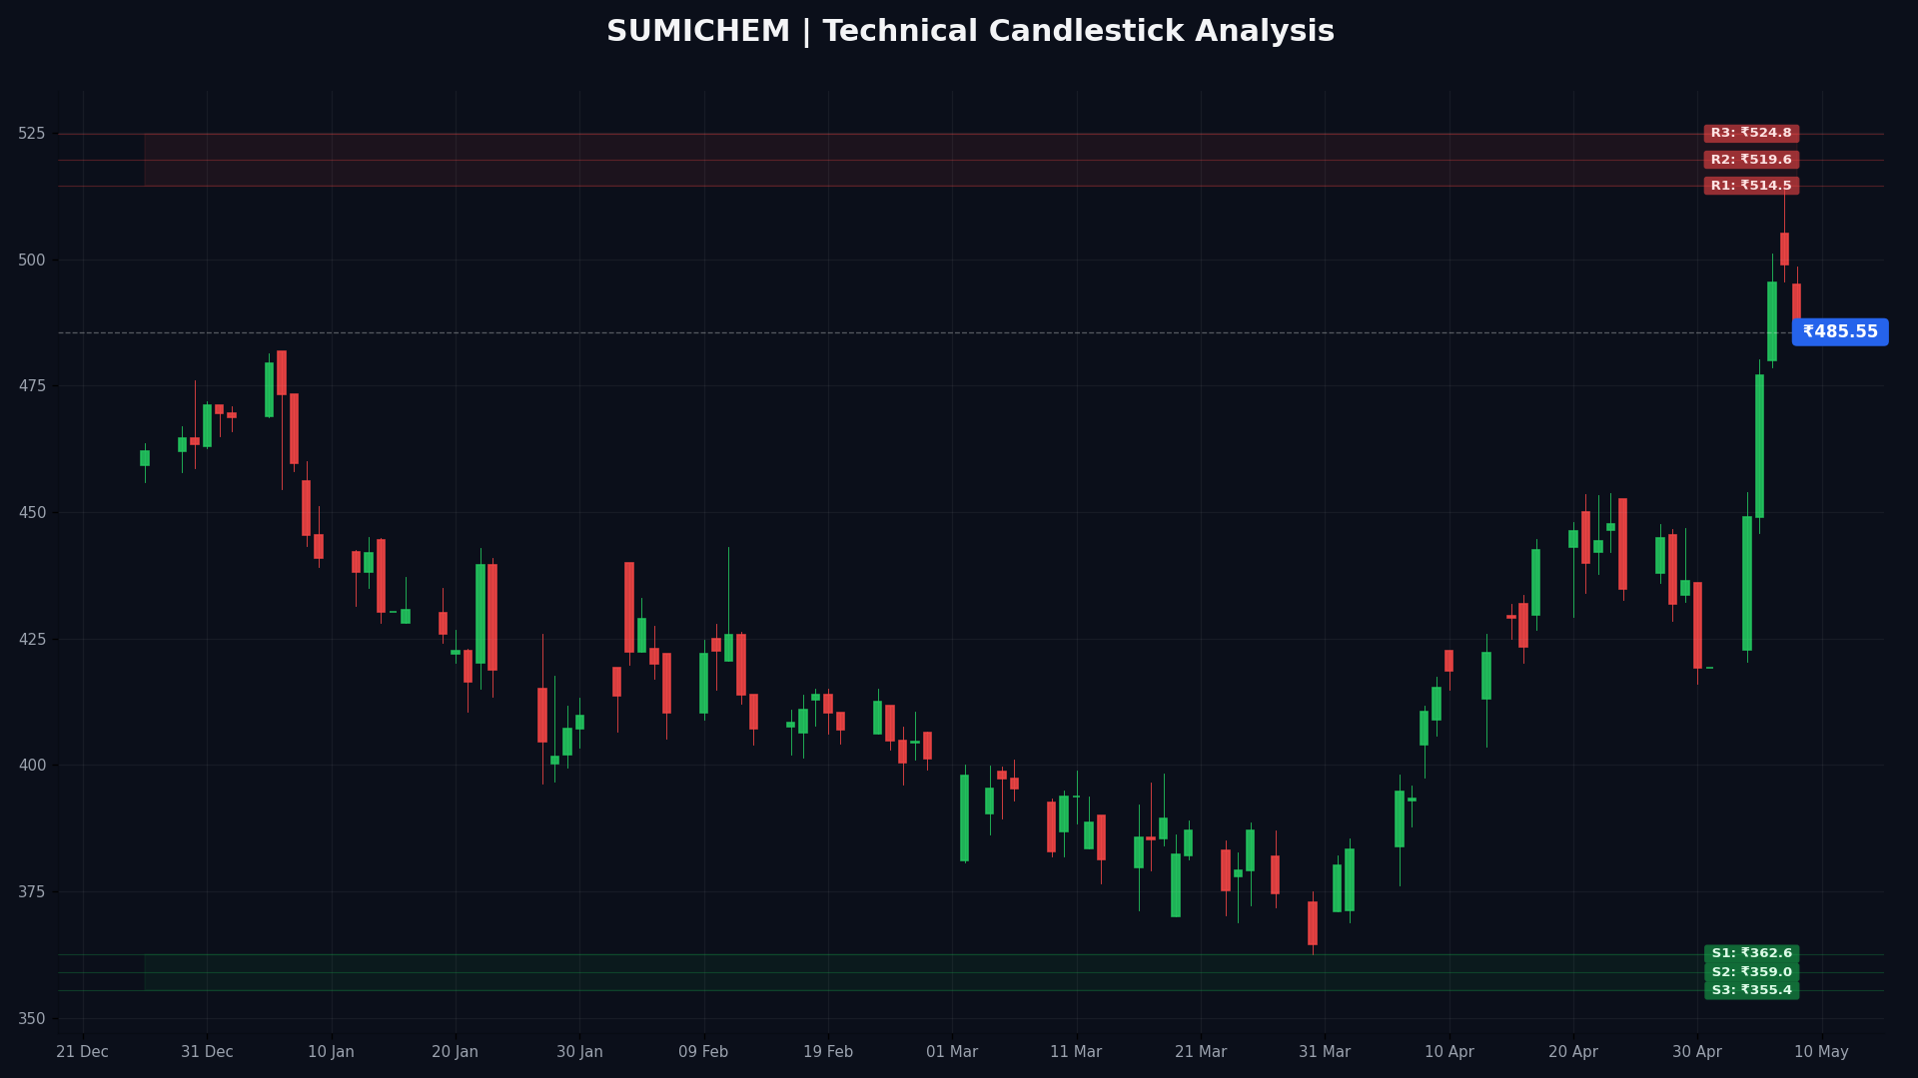Click the chart title SUMICHEM Technical Candlestick Analysis
Screen dimensions: 1918x1078
click(970, 32)
